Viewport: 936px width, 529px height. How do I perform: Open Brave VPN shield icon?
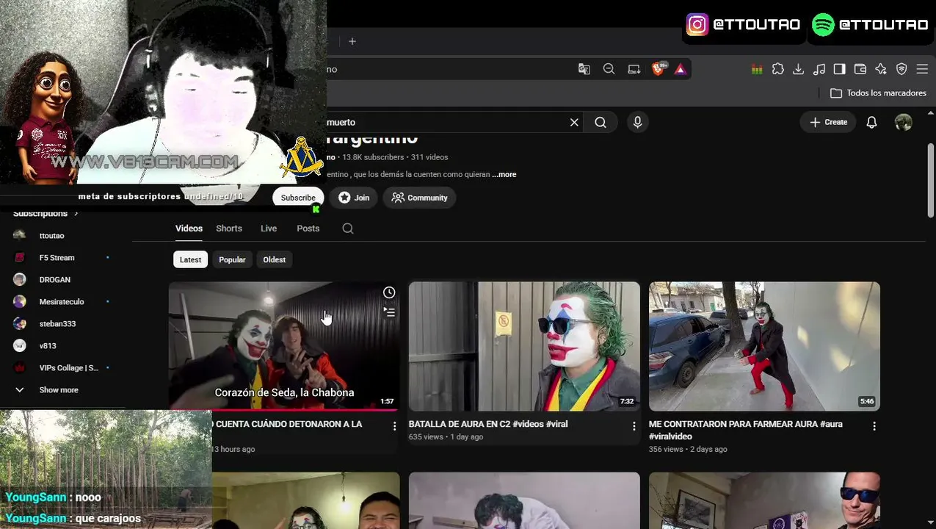click(x=901, y=69)
